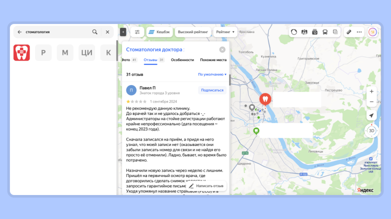Open the Стоматология доктора title link
Viewport: 391px width, 219px height.
click(155, 49)
